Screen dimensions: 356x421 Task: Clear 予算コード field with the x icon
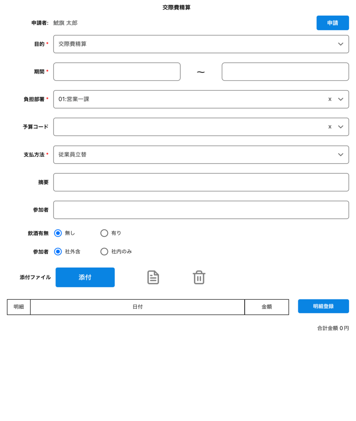(329, 127)
